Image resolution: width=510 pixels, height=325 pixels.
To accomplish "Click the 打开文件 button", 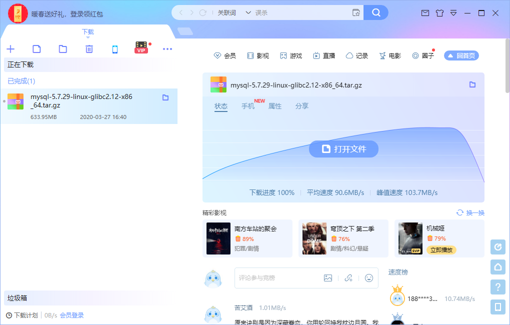I will point(343,148).
